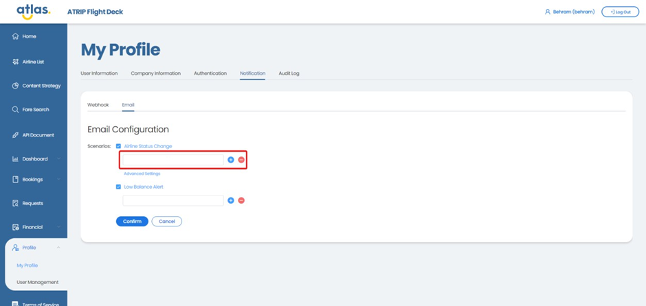Expand the Dashboard sidebar menu
646x306 pixels.
coord(34,159)
